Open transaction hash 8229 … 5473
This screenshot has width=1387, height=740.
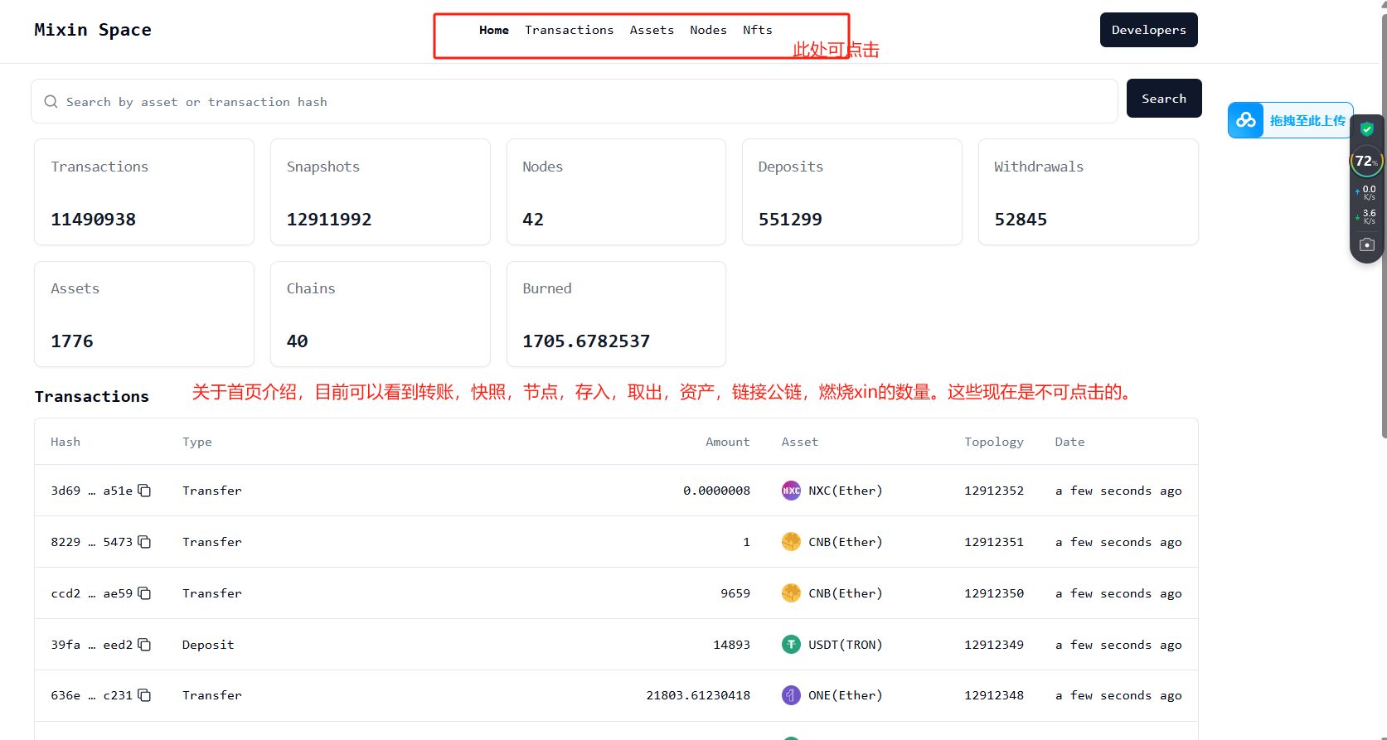[91, 542]
